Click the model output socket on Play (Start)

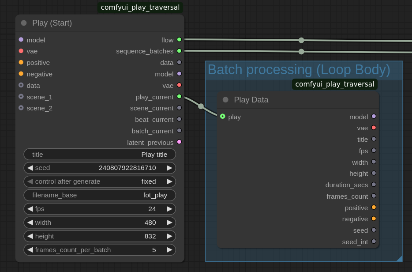point(179,74)
